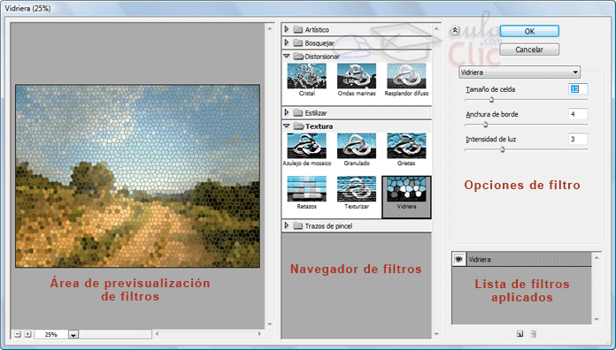Click the 25% zoom level field
616x350 pixels.
pyautogui.click(x=51, y=334)
